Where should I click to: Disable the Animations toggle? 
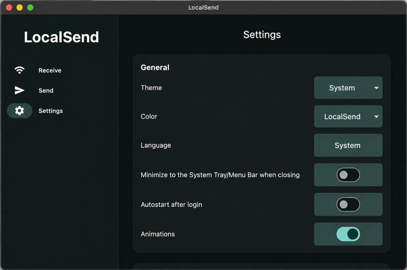pyautogui.click(x=348, y=234)
